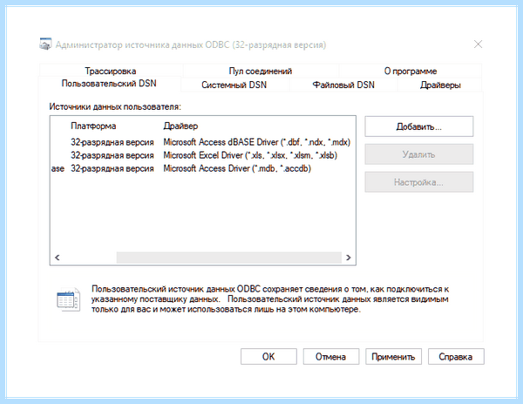Select the Microsoft Excel Driver row
The height and width of the screenshot is (404, 523).
203,155
